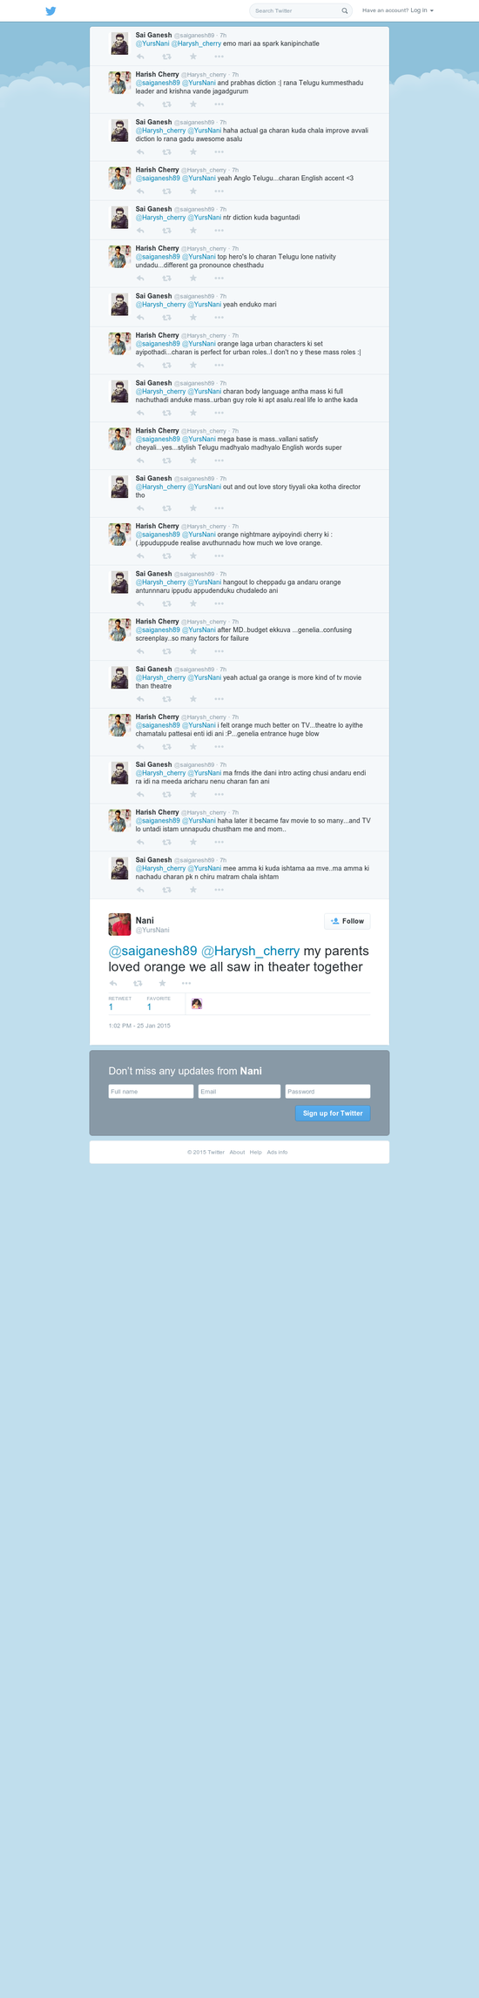
Task: Click the search magnifier icon
Action: pos(345,10)
